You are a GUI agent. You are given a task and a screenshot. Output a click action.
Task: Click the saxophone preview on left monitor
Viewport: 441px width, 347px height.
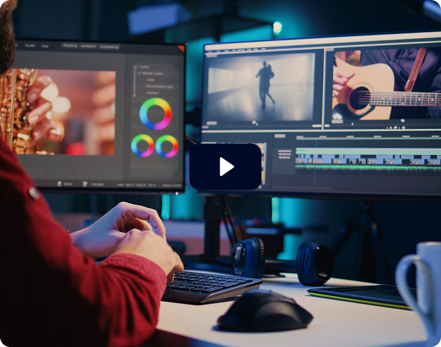point(58,112)
